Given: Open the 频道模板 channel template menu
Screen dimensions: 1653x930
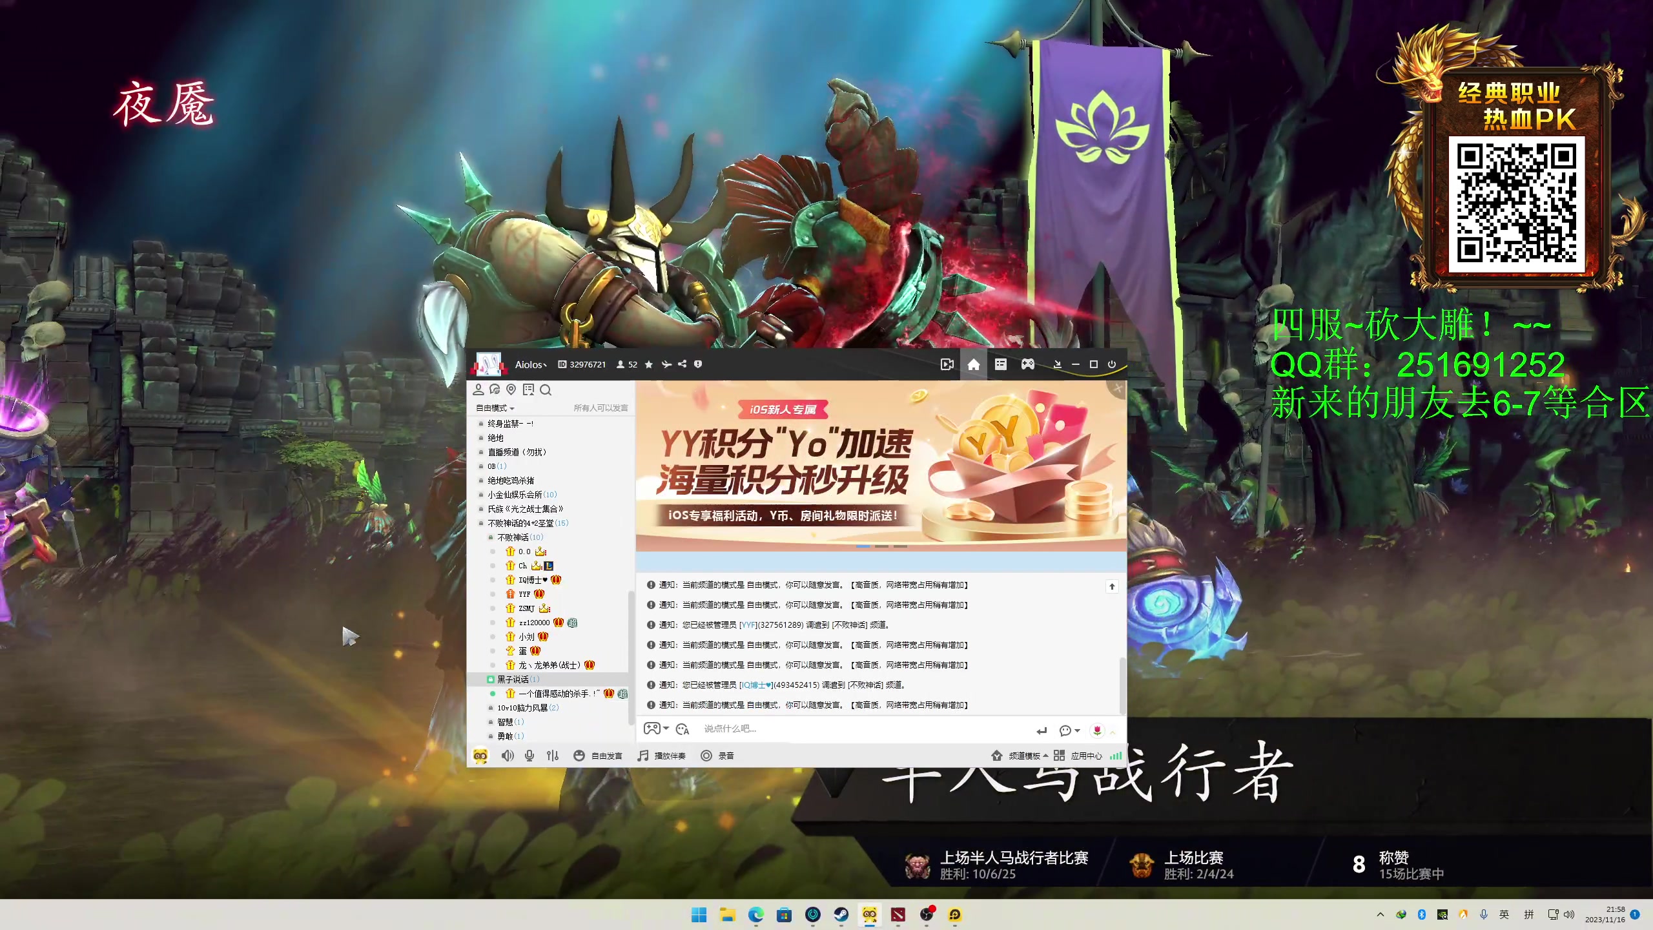Looking at the screenshot, I should click(x=1020, y=756).
